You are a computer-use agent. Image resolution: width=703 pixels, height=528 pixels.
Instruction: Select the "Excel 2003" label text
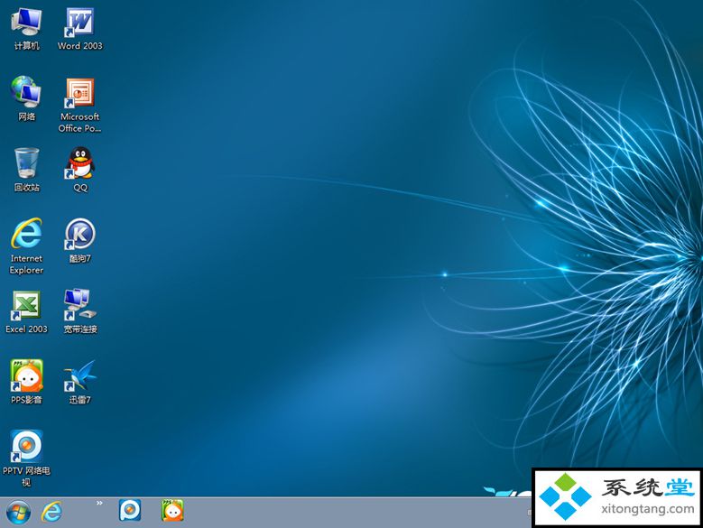(x=26, y=329)
